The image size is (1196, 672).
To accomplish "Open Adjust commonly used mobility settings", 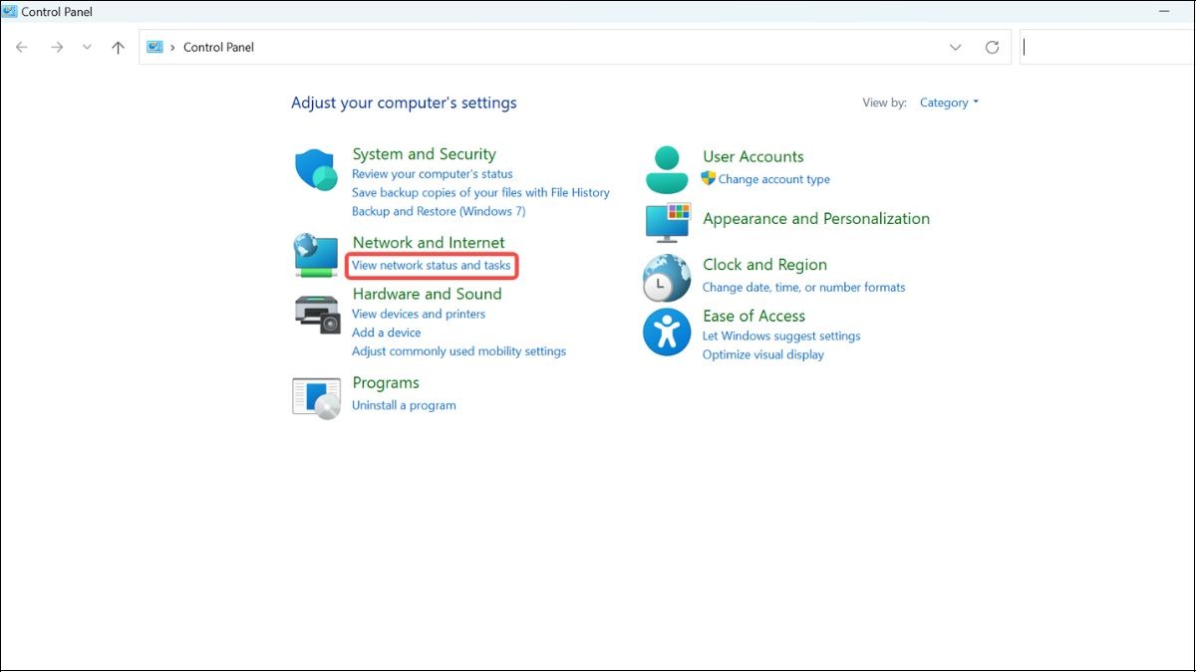I will 458,351.
